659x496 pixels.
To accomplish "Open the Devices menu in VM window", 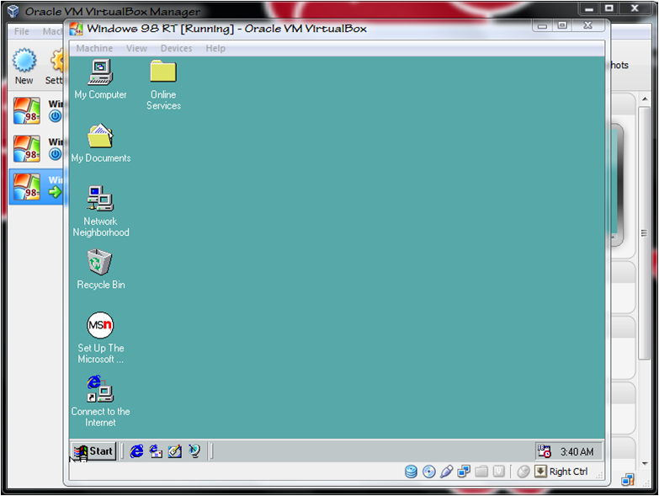I will [x=176, y=48].
